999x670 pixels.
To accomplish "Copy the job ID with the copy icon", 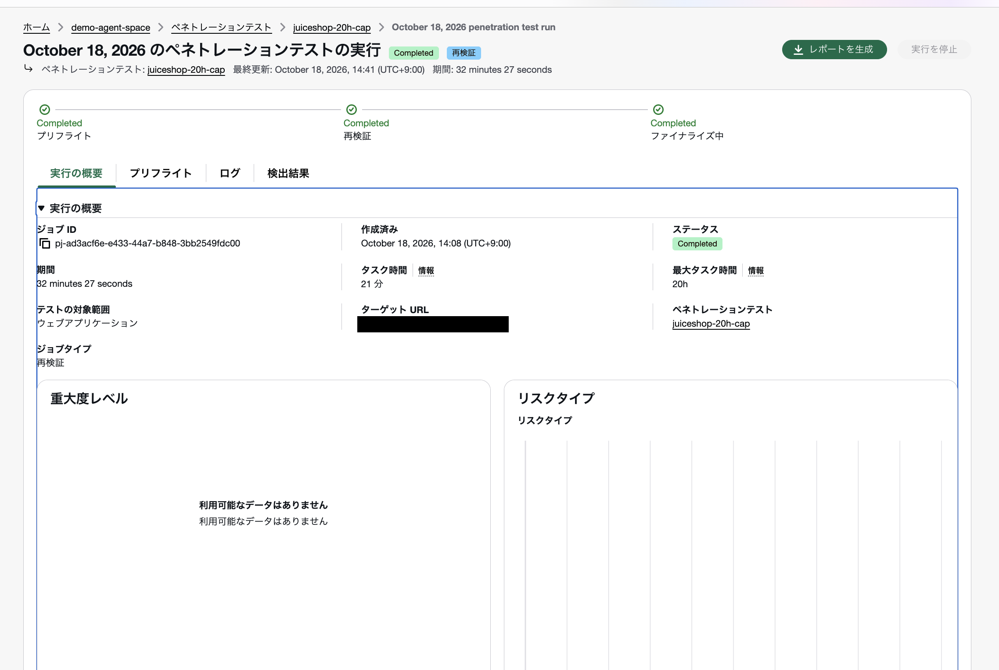I will [45, 243].
